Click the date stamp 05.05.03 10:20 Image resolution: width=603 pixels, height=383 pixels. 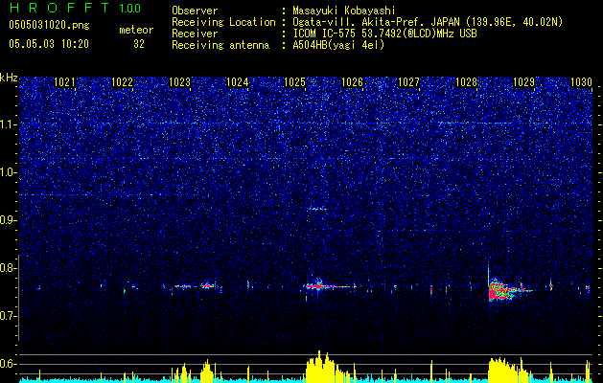49,44
